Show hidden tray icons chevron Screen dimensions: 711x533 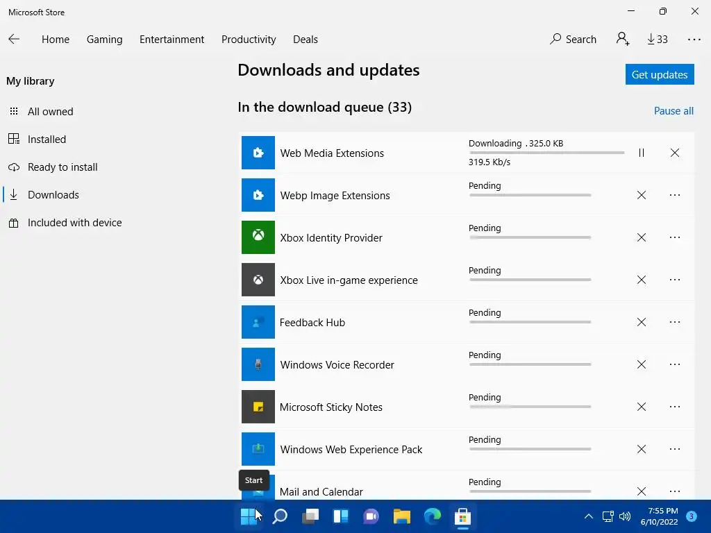(x=589, y=516)
